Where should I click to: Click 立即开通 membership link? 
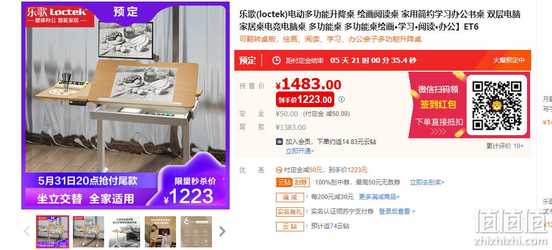(x=299, y=151)
